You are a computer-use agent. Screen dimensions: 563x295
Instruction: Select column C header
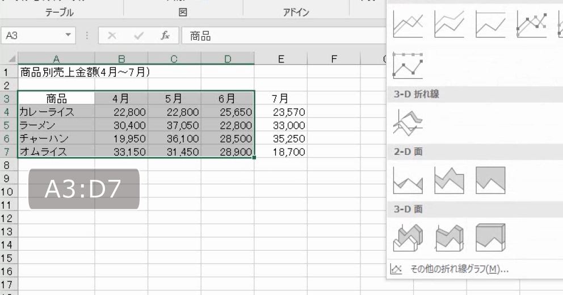[x=174, y=58]
